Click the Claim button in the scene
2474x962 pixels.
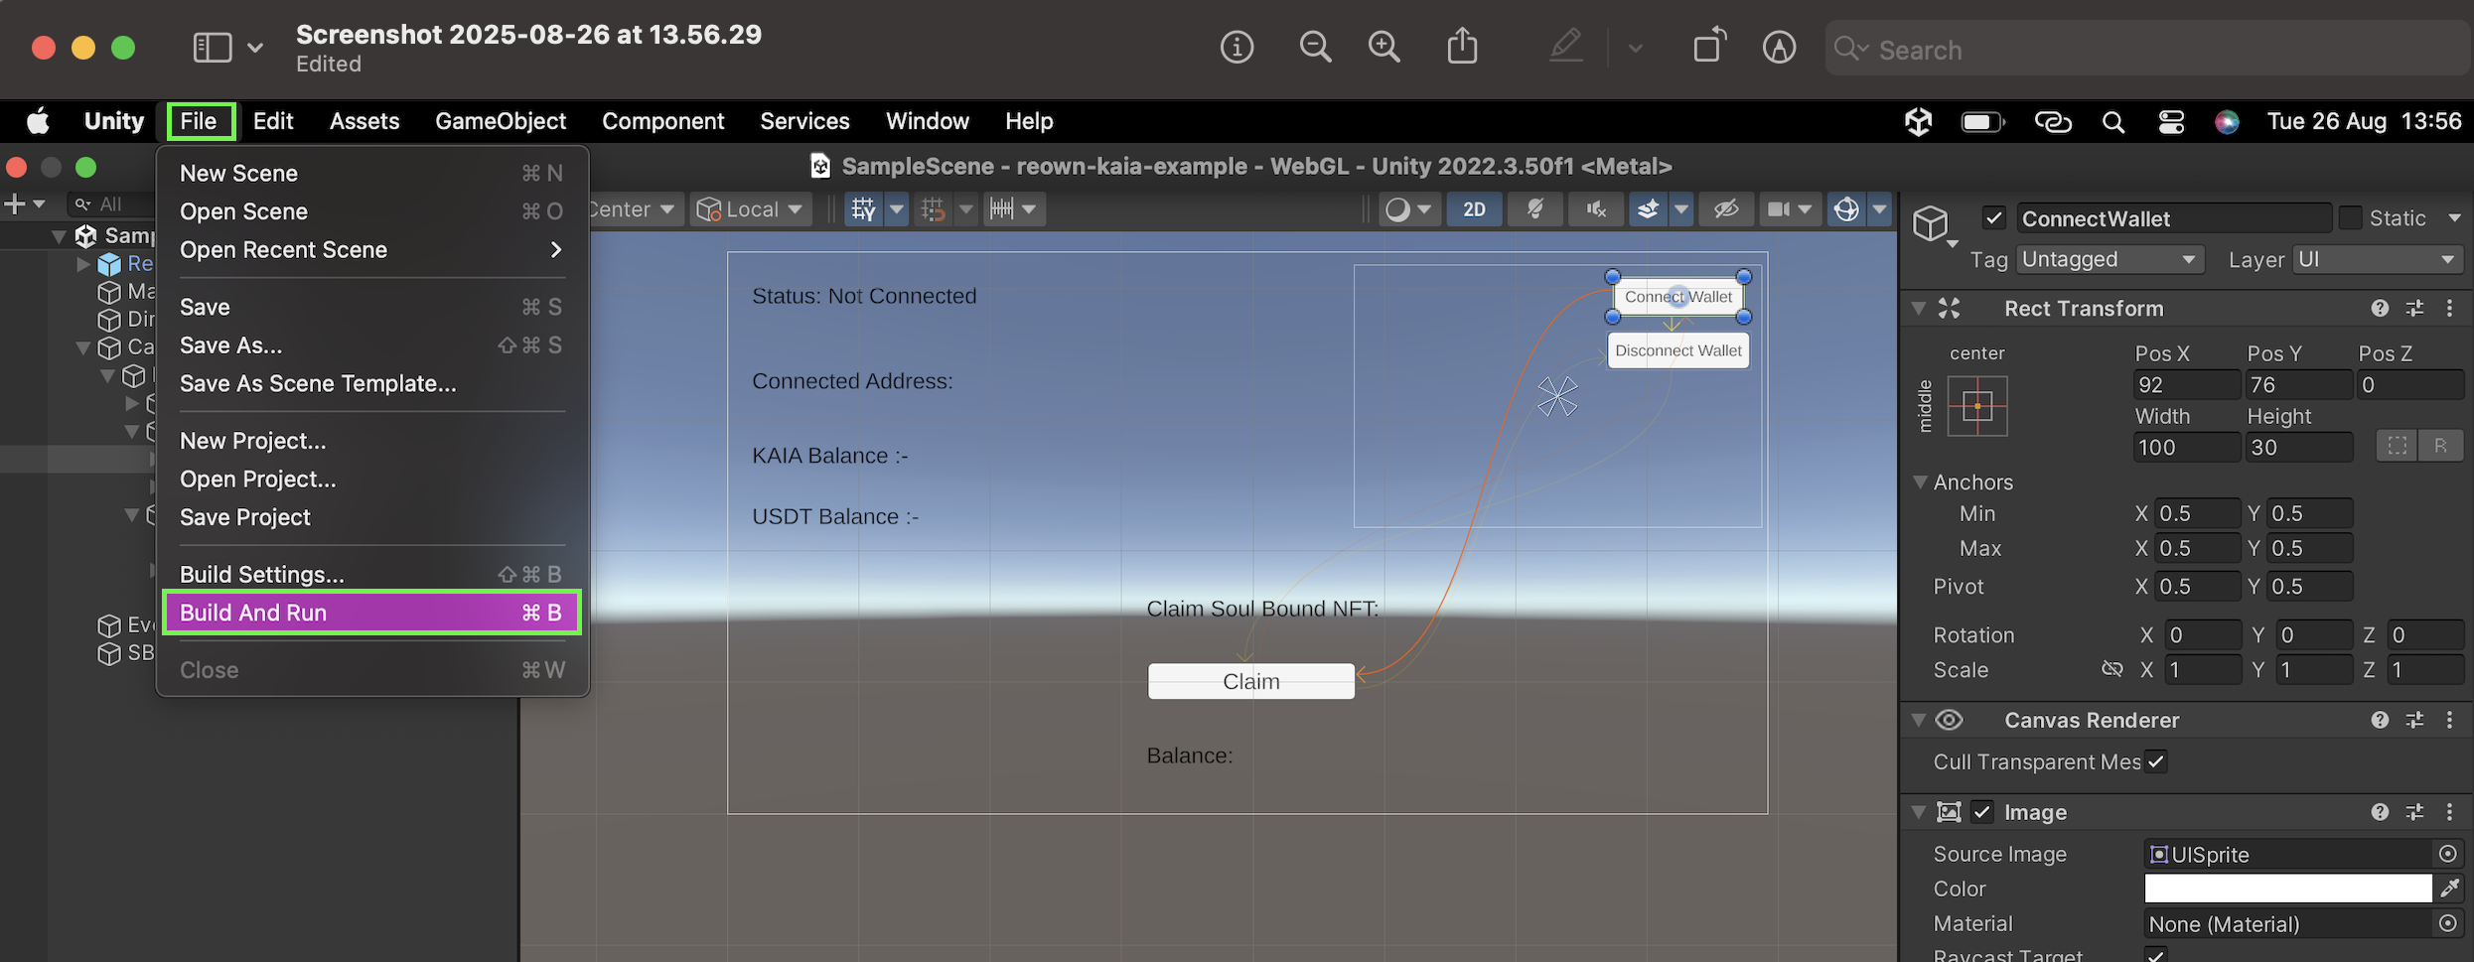tap(1250, 682)
